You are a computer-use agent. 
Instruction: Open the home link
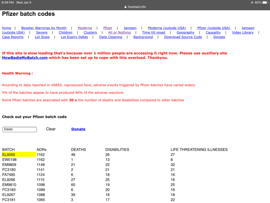coord(6,28)
